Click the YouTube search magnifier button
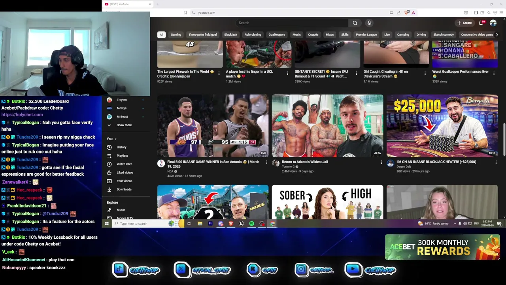Screen dimensions: 506x285 click(355, 23)
